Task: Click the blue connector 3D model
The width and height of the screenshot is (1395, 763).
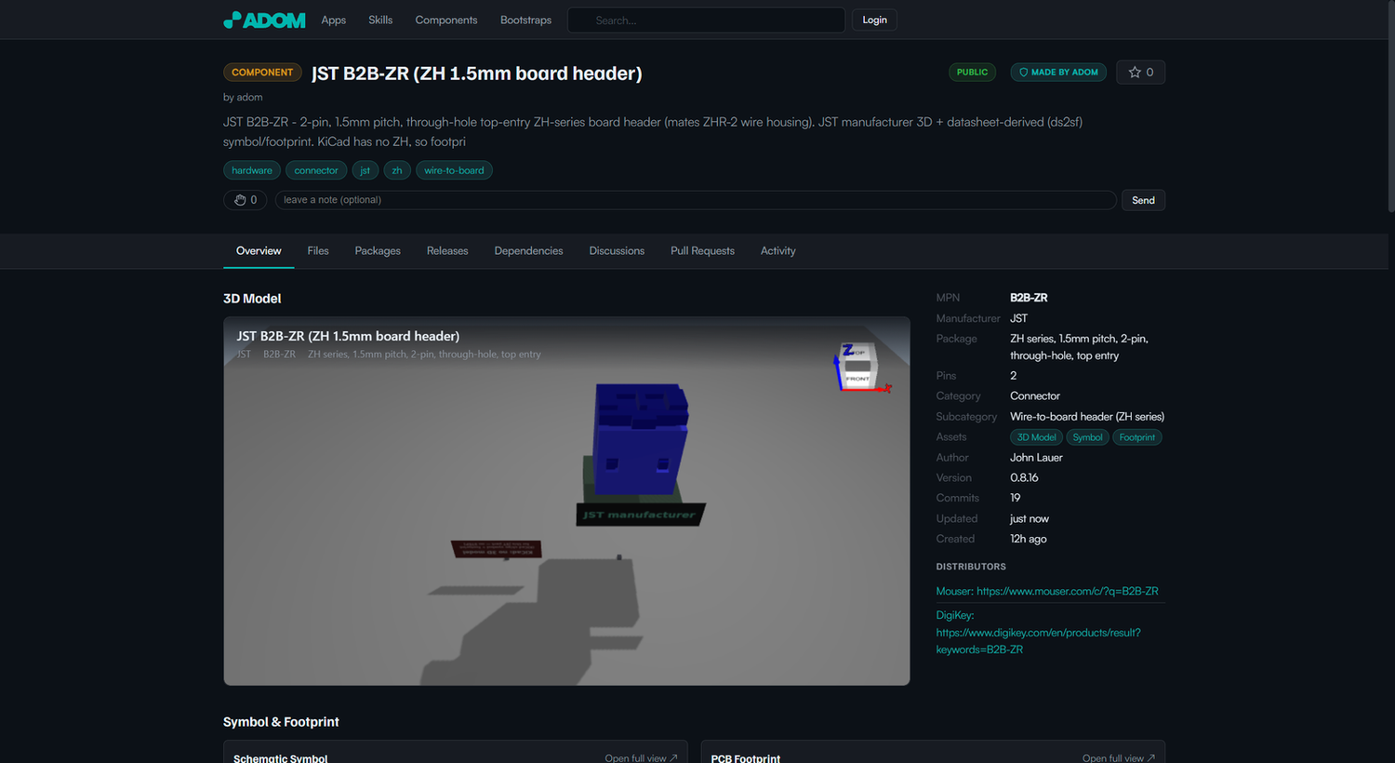Action: click(x=640, y=439)
